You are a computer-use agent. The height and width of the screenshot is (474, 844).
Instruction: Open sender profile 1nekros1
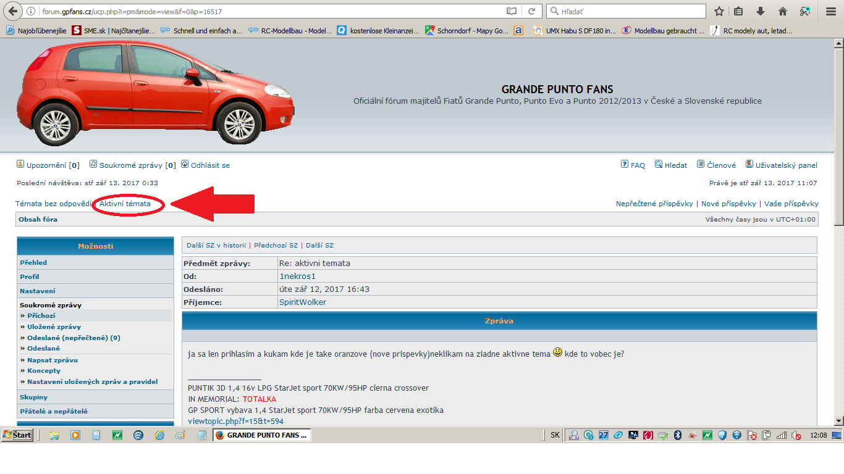click(x=297, y=276)
